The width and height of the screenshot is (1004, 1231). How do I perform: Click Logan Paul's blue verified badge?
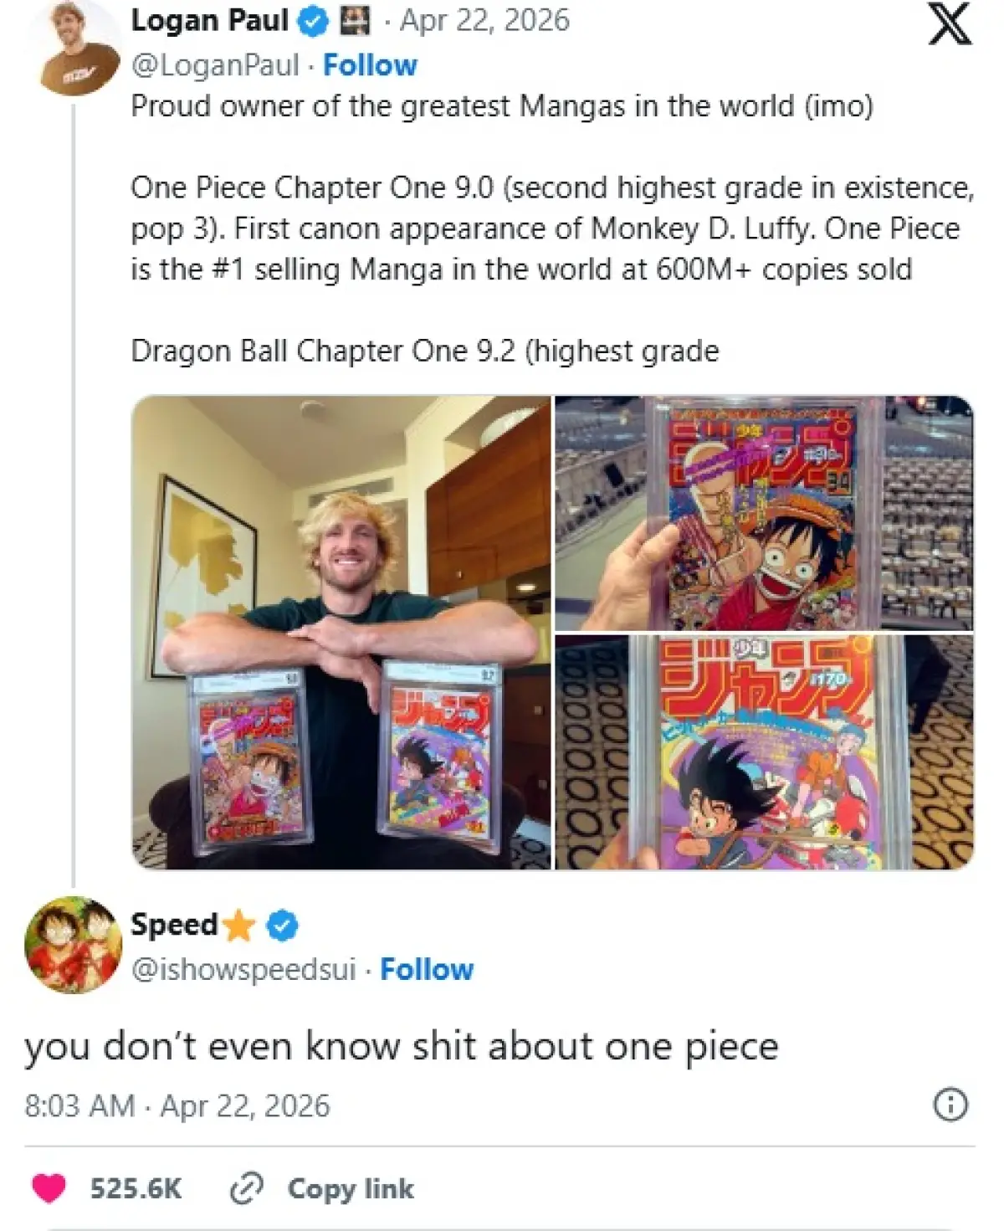[x=314, y=22]
